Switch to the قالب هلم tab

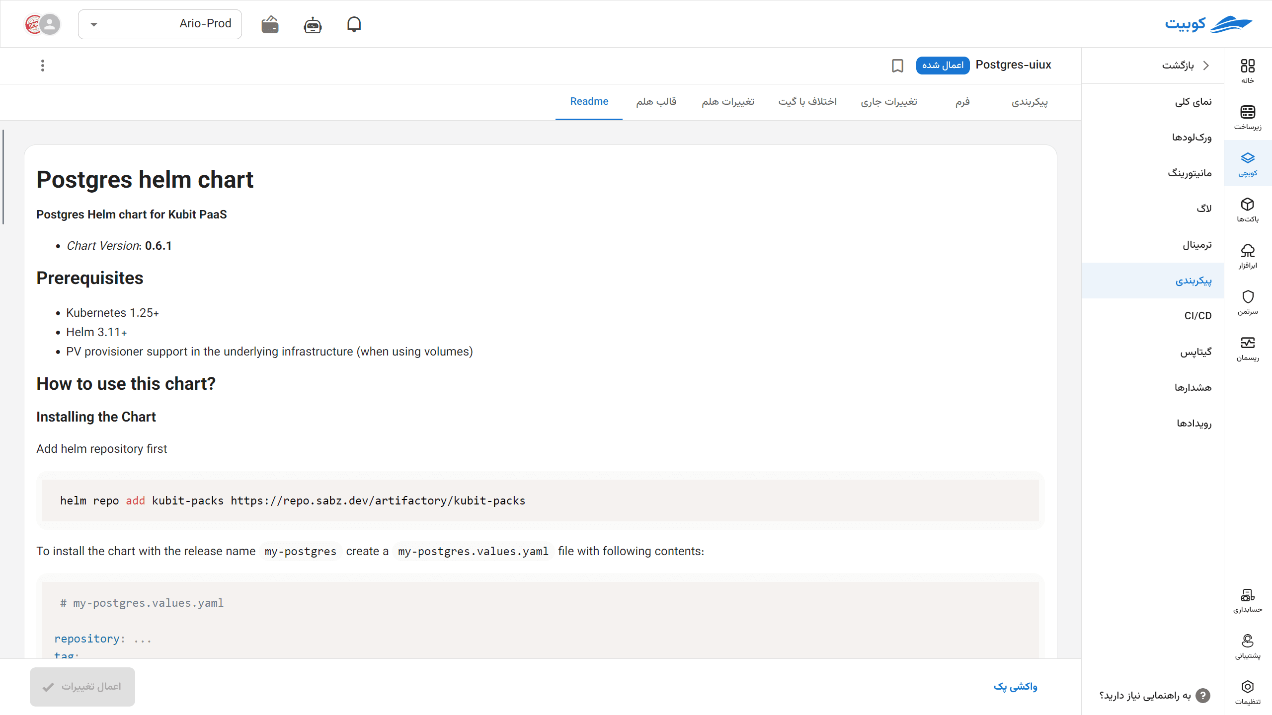pyautogui.click(x=656, y=101)
